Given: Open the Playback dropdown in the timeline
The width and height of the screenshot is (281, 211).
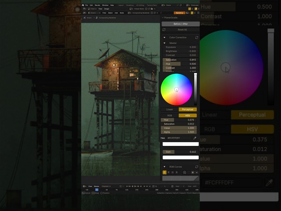Looking at the screenshot, I should point(106,186).
